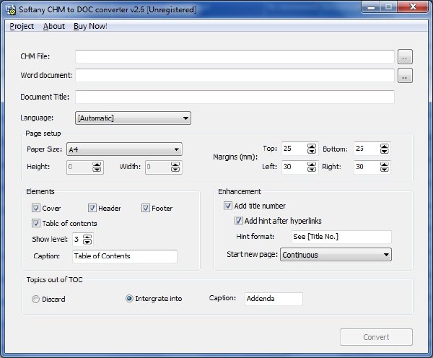Click the Document Title field
433x358 pixels.
[235, 97]
